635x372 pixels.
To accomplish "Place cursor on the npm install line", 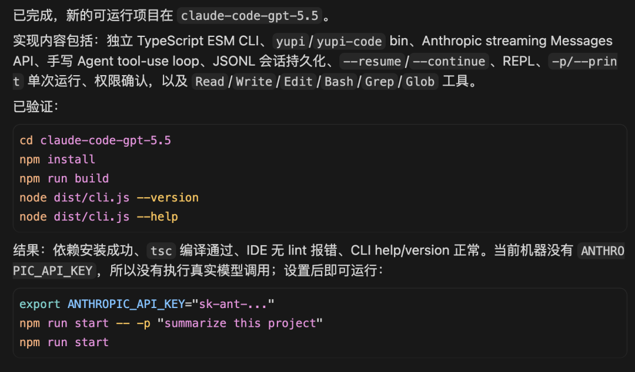I will pos(57,160).
